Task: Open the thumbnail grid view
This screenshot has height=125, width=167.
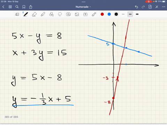Action: click(10, 7)
